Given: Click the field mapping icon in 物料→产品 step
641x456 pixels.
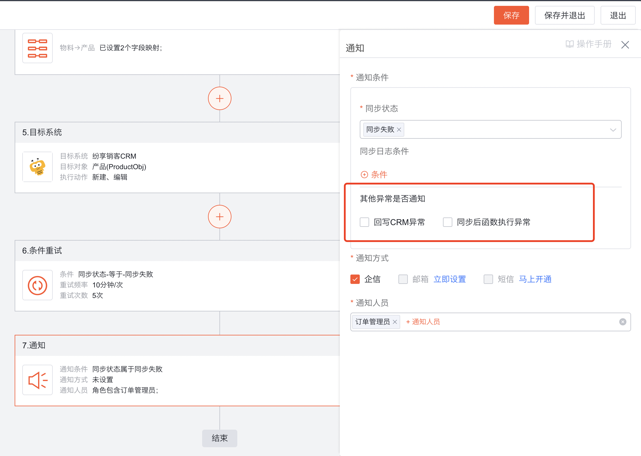Looking at the screenshot, I should [x=37, y=48].
